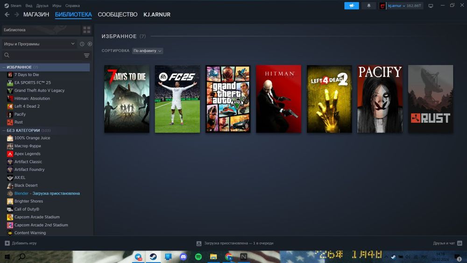Image resolution: width=467 pixels, height=263 pixels.
Task: Click Добавить игру
Action: (x=24, y=243)
